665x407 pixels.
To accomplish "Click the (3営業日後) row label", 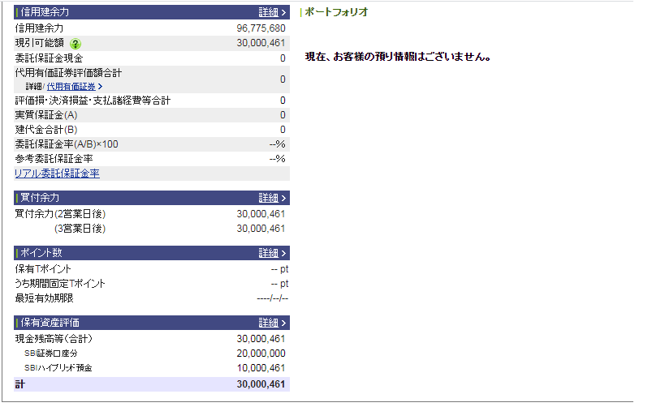I will click(80, 229).
